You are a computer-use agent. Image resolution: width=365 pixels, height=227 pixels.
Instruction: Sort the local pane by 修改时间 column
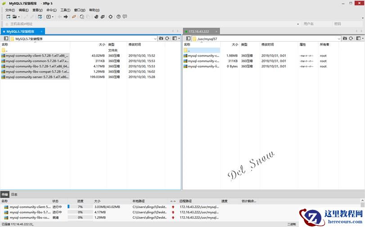coord(135,44)
